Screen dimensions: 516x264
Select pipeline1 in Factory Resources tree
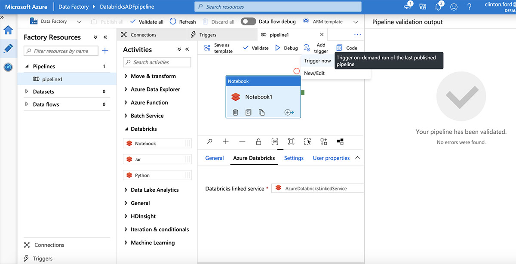click(x=52, y=79)
